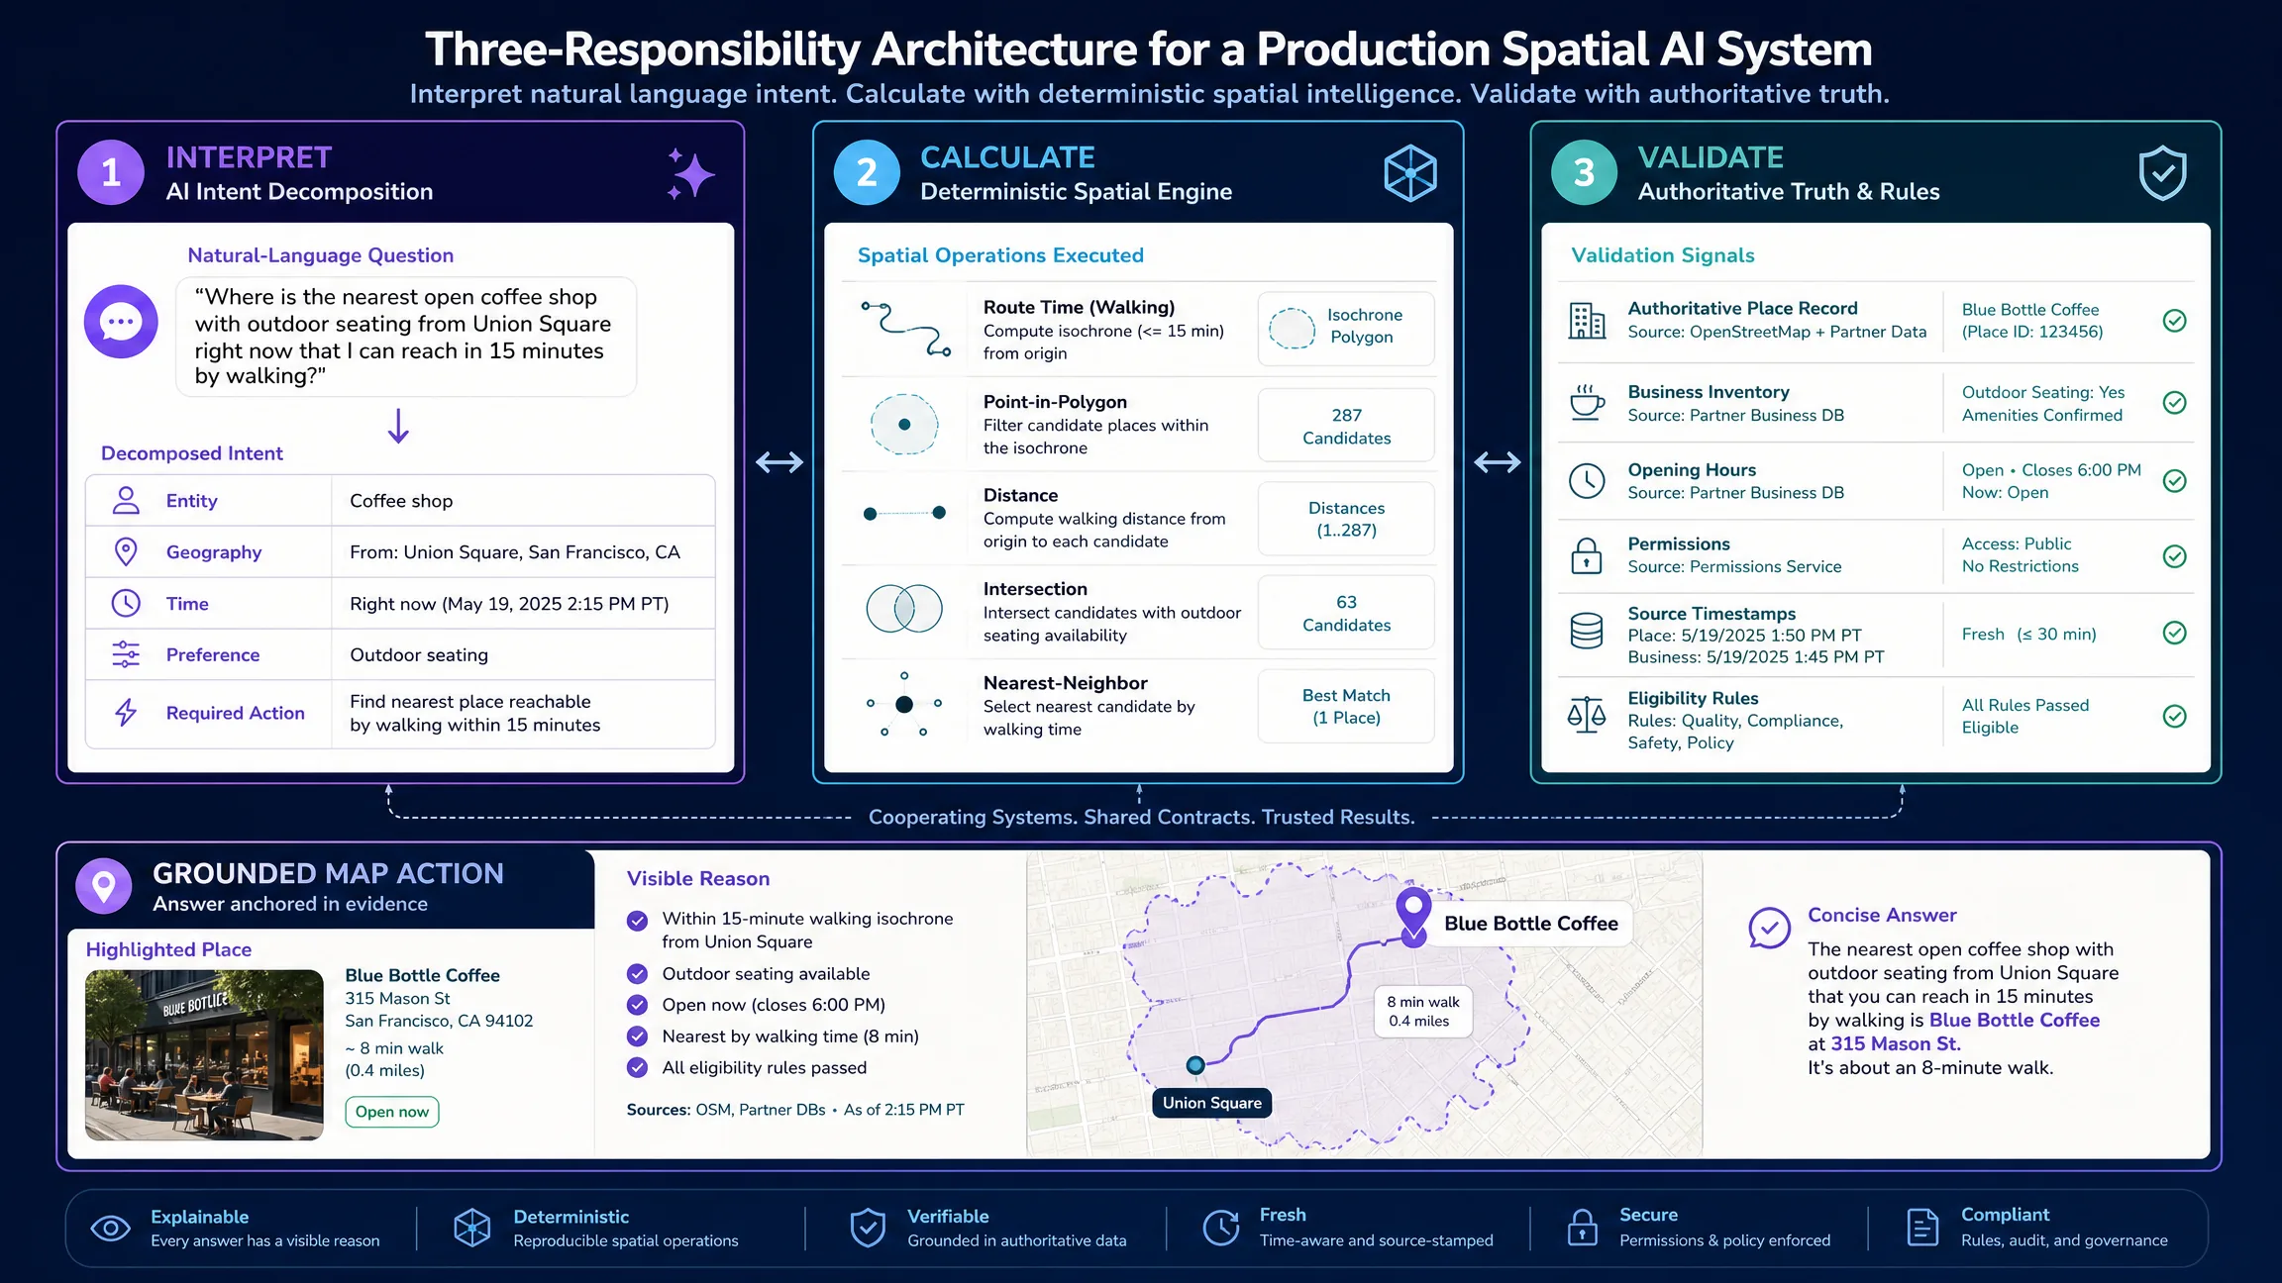Viewport: 2282px width, 1283px height.
Task: Click the database icon for Source Timestamps
Action: click(1587, 631)
